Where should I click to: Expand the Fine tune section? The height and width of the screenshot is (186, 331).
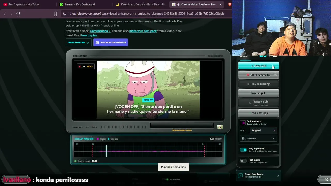[259, 138]
